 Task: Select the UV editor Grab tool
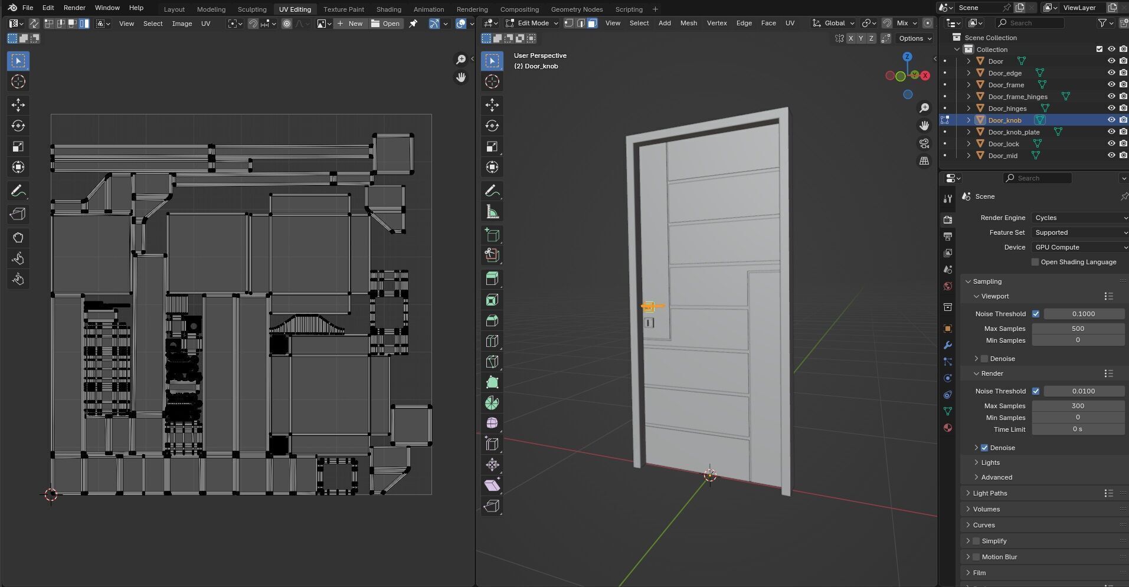click(18, 238)
